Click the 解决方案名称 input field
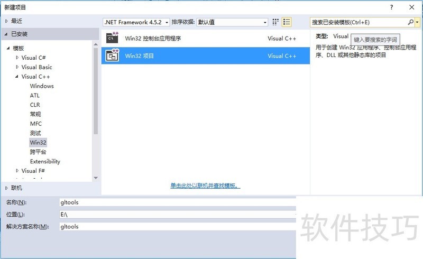This screenshot has height=259, width=423. pyautogui.click(x=178, y=227)
